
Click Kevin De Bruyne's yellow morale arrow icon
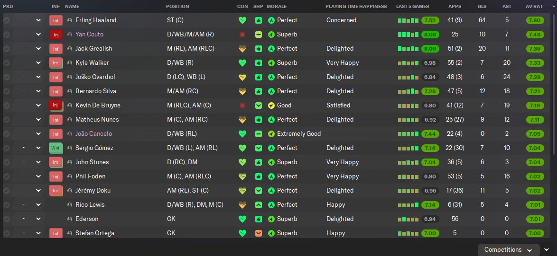click(x=271, y=106)
